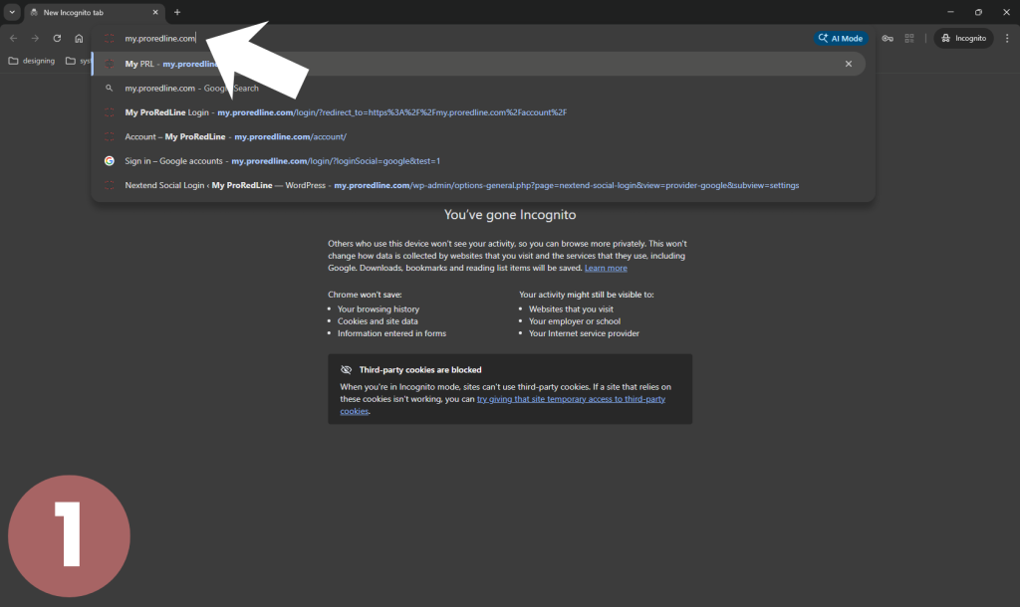Reload the page with the refresh icon
The image size is (1020, 607).
(x=57, y=38)
